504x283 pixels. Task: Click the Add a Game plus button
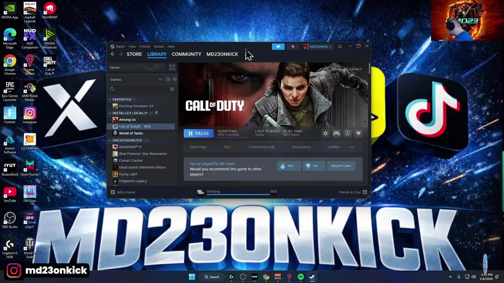coord(123,192)
